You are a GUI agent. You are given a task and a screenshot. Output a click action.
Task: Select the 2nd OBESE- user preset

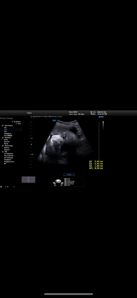pos(8,136)
